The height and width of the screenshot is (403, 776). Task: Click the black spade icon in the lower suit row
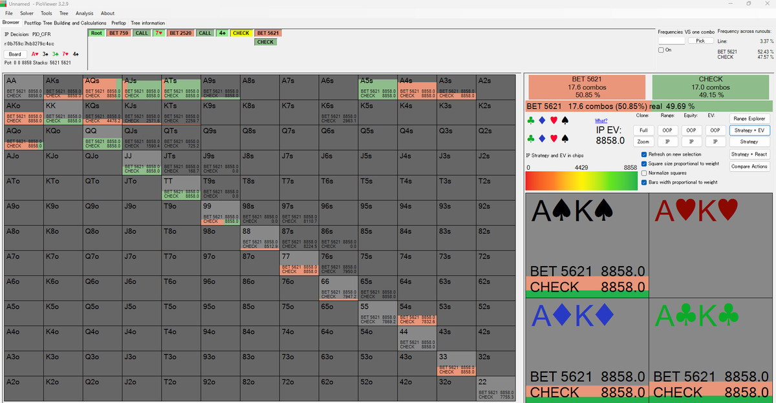click(565, 138)
